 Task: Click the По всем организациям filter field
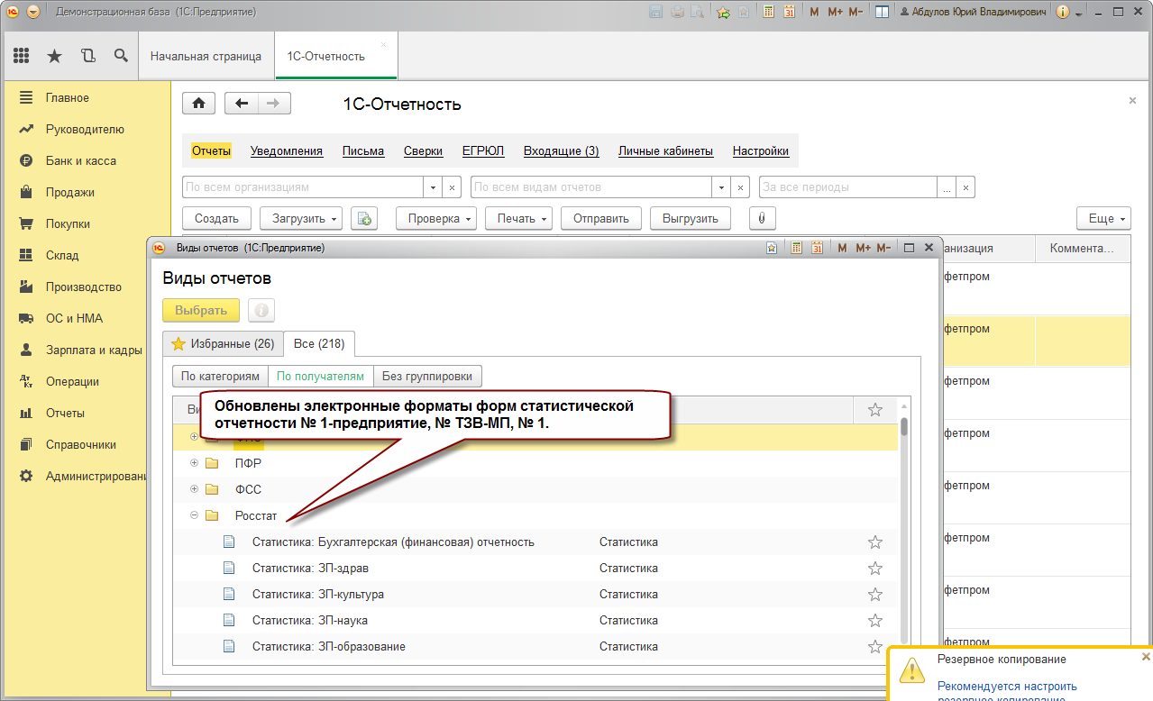303,187
